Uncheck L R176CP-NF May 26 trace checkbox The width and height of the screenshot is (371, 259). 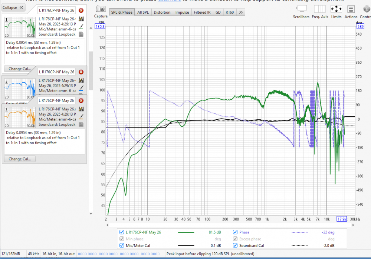pos(122,232)
